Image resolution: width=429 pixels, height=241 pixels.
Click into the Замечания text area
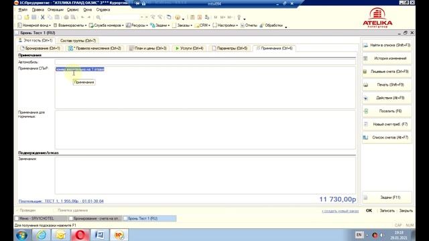[205, 175]
